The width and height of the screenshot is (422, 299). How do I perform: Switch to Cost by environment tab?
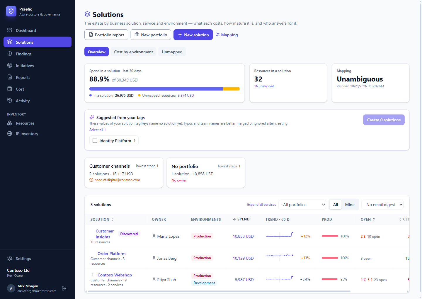point(134,52)
